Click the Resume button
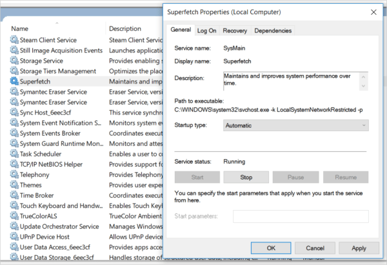Screen dimensions: 387x265 coord(346,177)
